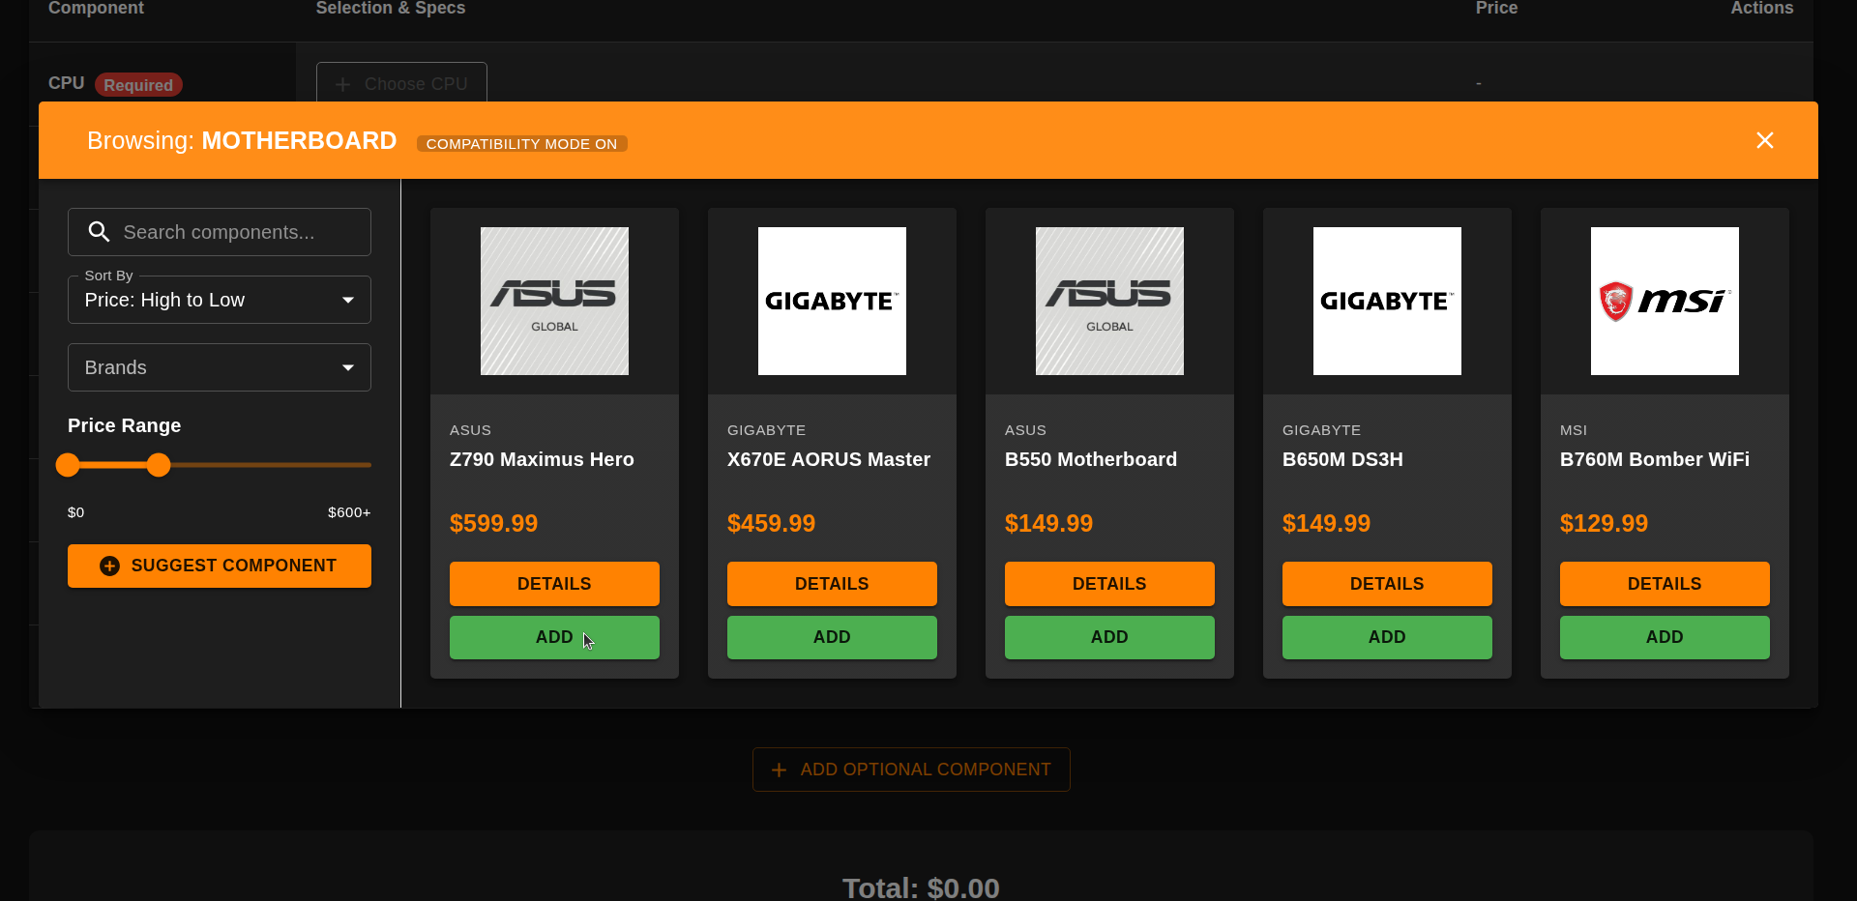The height and width of the screenshot is (901, 1857).
Task: Click the Compatibility Mode On badge
Action: [x=521, y=144]
